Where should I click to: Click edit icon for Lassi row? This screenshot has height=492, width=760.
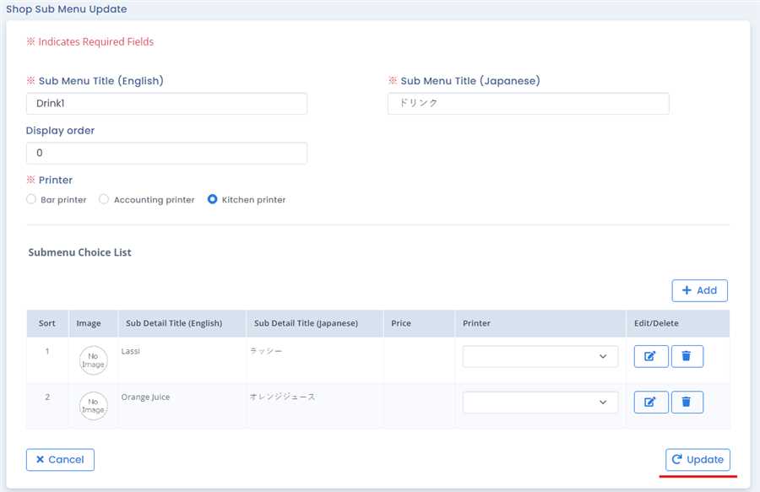pos(650,356)
